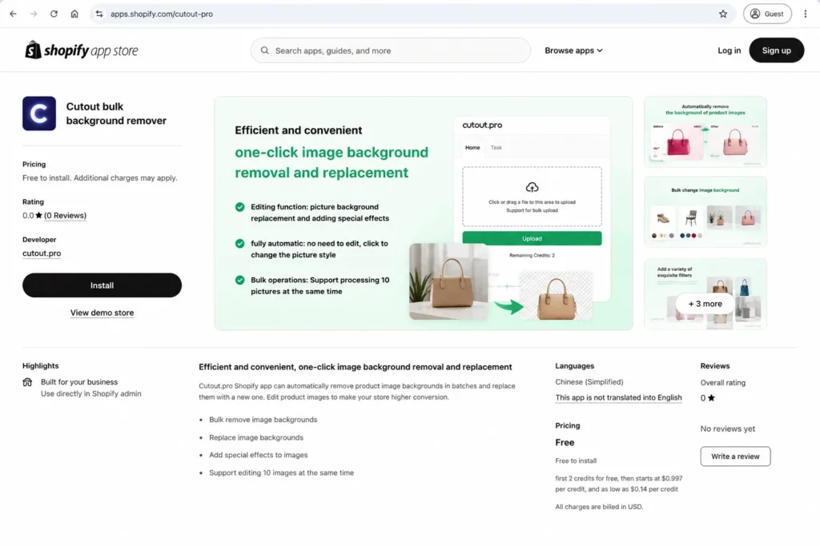The height and width of the screenshot is (546, 820).
Task: Open the 'Bulk change image background' thumbnail
Action: [x=705, y=212]
